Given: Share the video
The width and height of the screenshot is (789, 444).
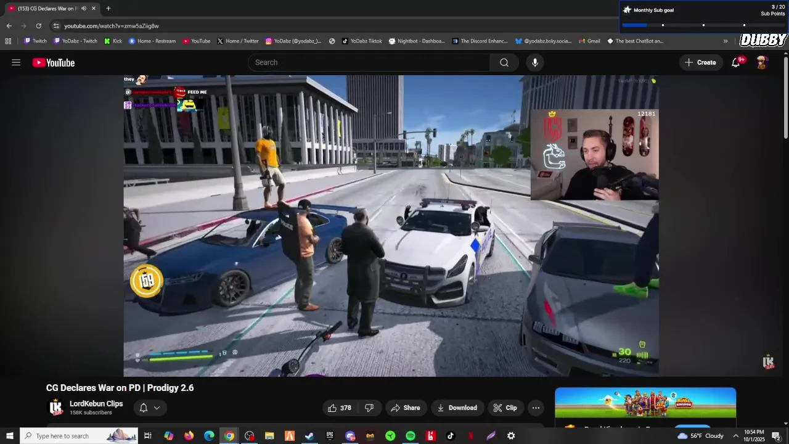Looking at the screenshot, I should (406, 408).
